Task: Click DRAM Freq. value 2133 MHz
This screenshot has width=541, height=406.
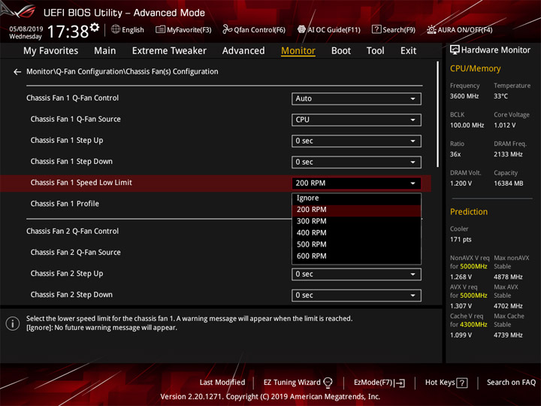Action: click(508, 154)
